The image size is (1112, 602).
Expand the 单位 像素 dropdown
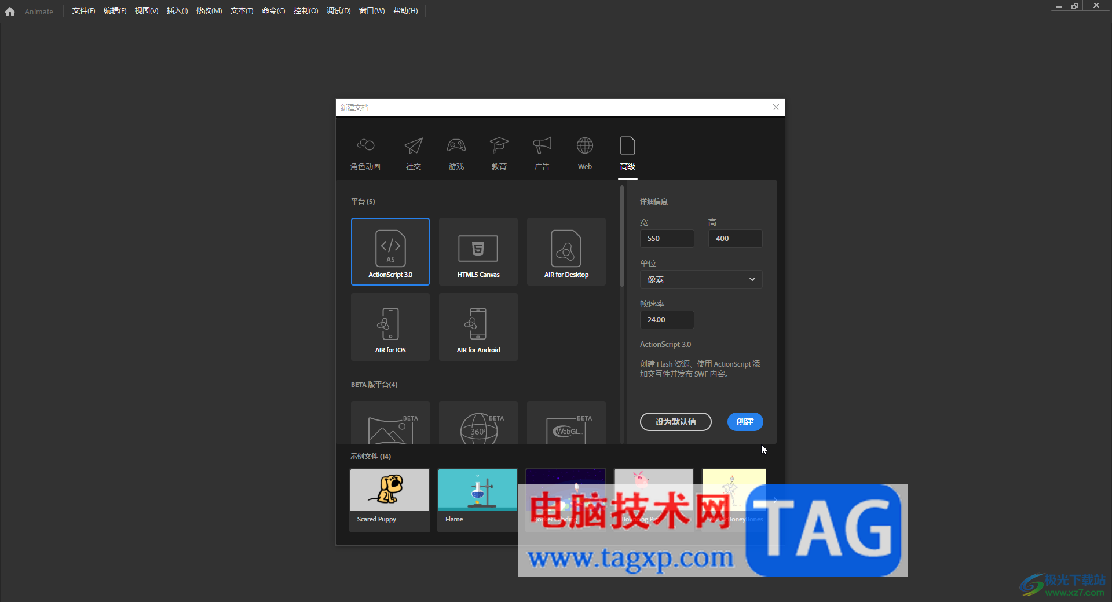(x=701, y=279)
